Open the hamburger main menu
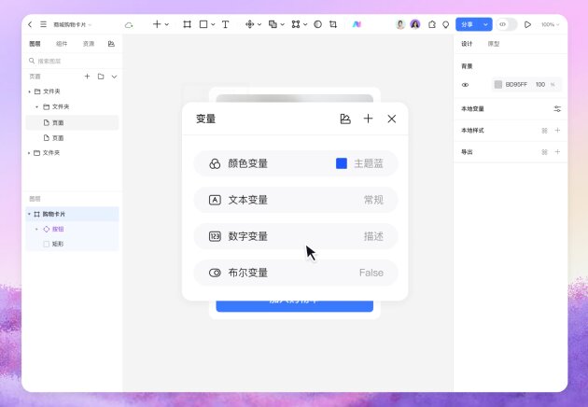Screen dimensions: 588x407 coord(44,24)
